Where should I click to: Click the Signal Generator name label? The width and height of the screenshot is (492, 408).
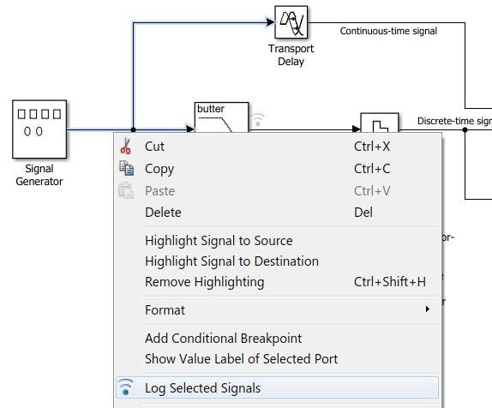point(39,175)
